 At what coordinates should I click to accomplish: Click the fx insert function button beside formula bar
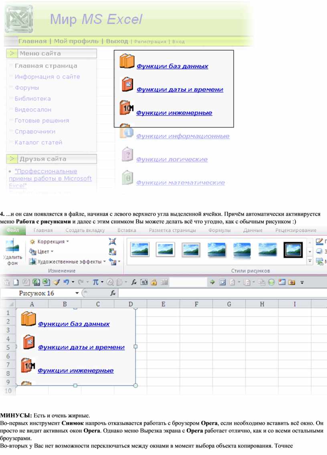(x=113, y=293)
